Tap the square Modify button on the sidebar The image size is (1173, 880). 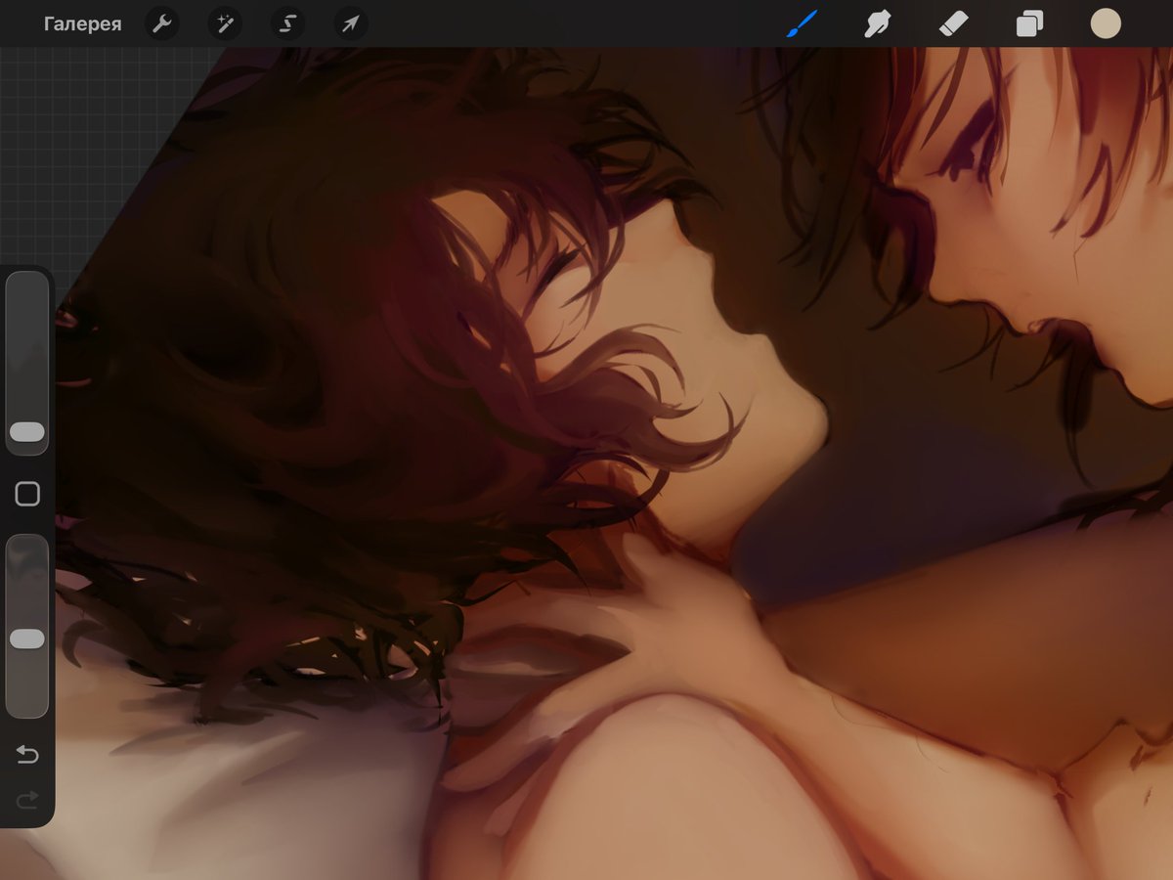coord(27,494)
